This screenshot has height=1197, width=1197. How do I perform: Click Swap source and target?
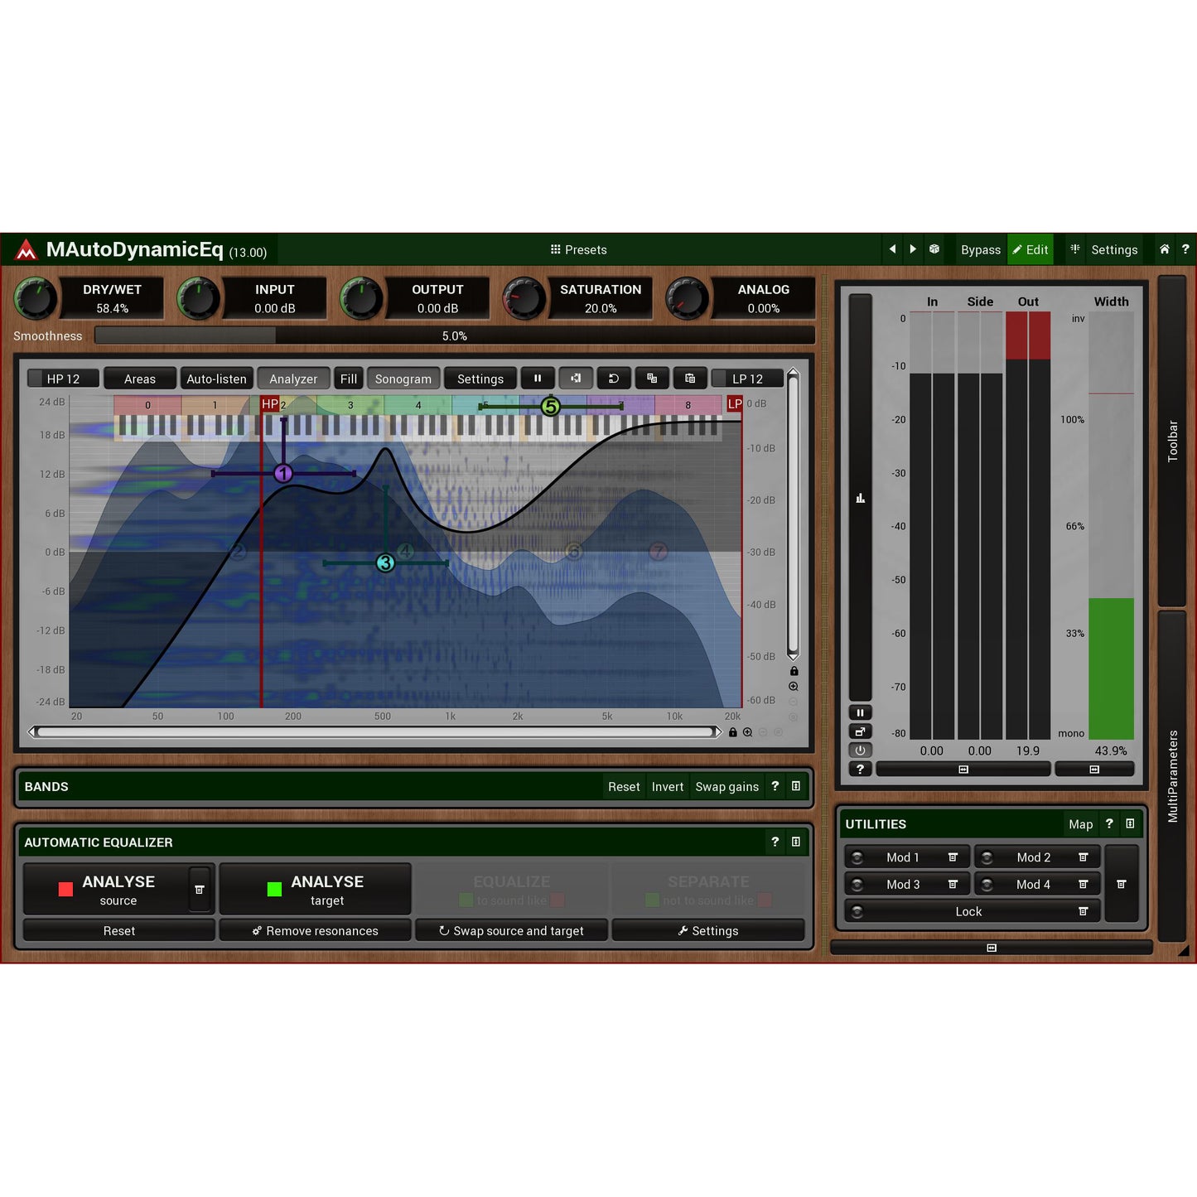pyautogui.click(x=511, y=930)
